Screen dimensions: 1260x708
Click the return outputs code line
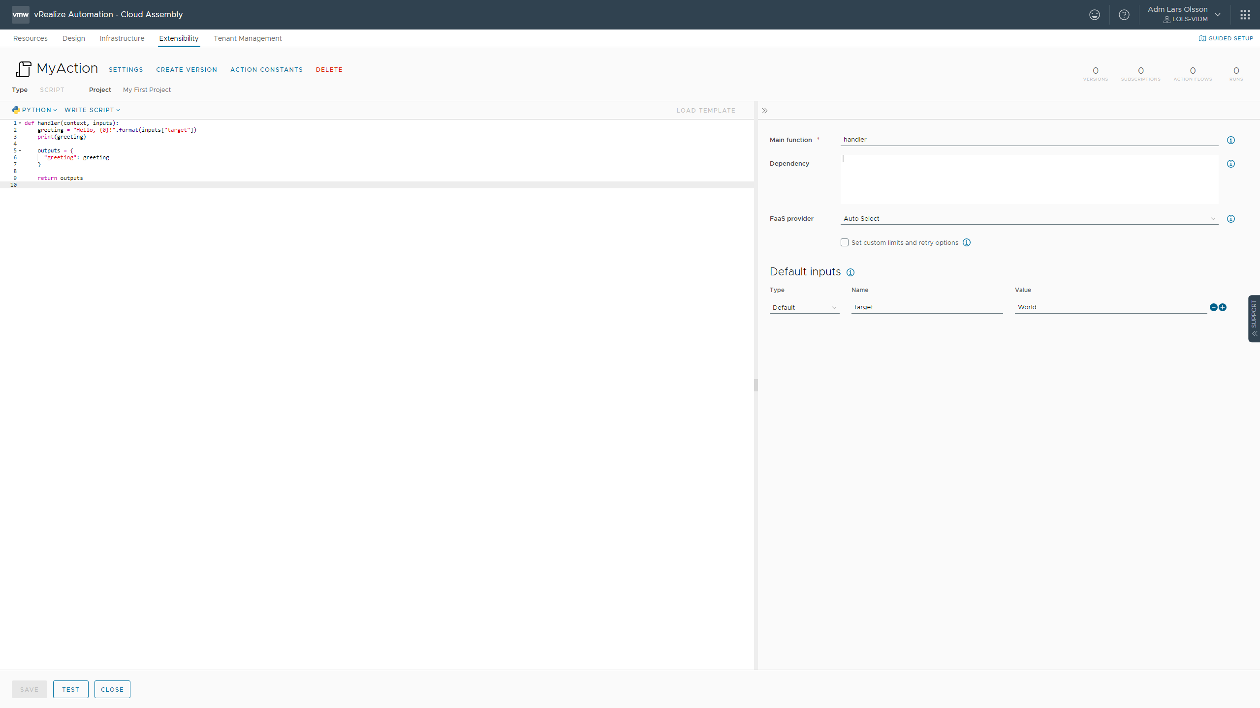(60, 178)
